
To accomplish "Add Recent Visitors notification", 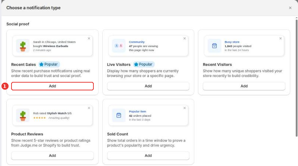I will [x=244, y=86].
